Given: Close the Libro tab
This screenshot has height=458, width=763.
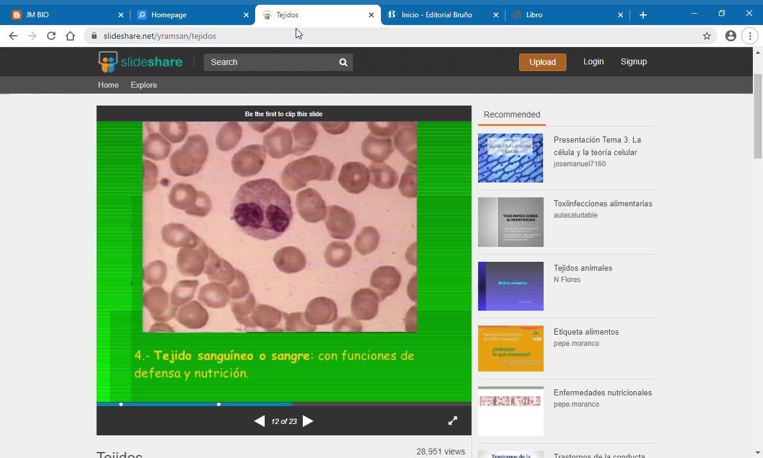Looking at the screenshot, I should coord(621,15).
